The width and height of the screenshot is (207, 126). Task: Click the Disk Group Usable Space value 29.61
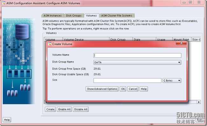(x=97, y=74)
